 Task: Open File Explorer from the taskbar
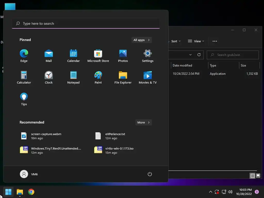(20, 192)
